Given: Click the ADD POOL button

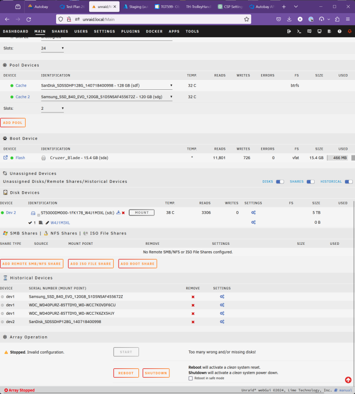Looking at the screenshot, I should [13, 122].
